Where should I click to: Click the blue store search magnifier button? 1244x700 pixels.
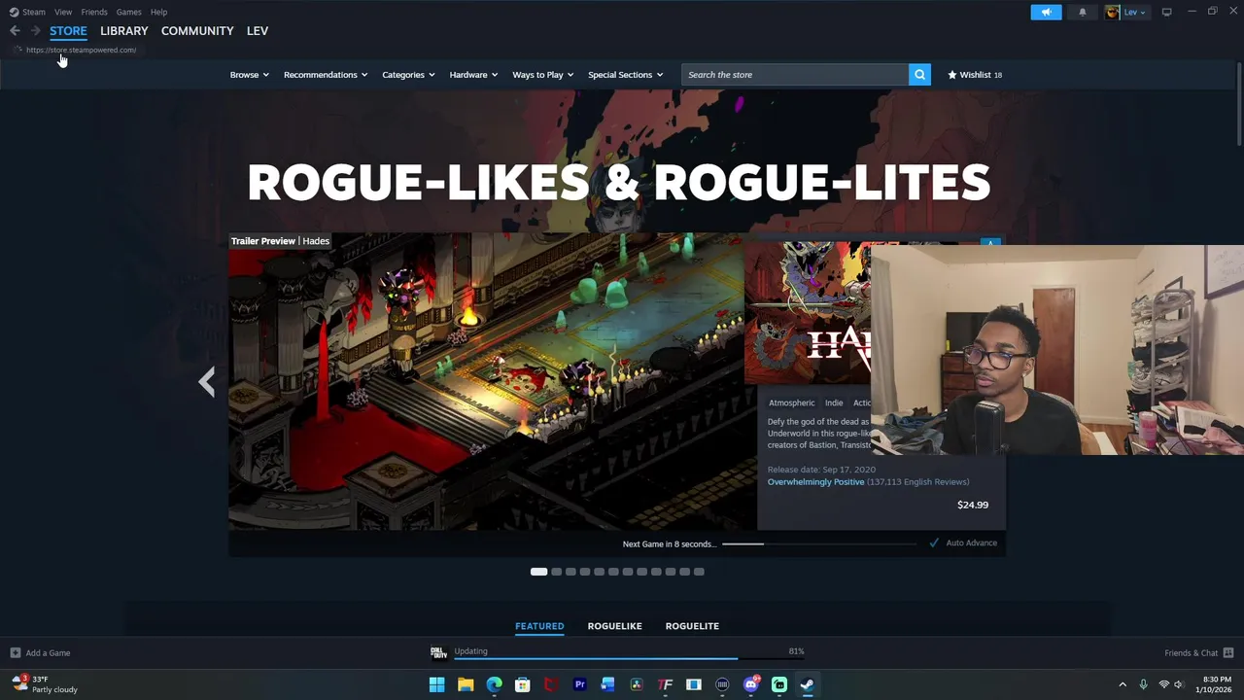tap(919, 75)
